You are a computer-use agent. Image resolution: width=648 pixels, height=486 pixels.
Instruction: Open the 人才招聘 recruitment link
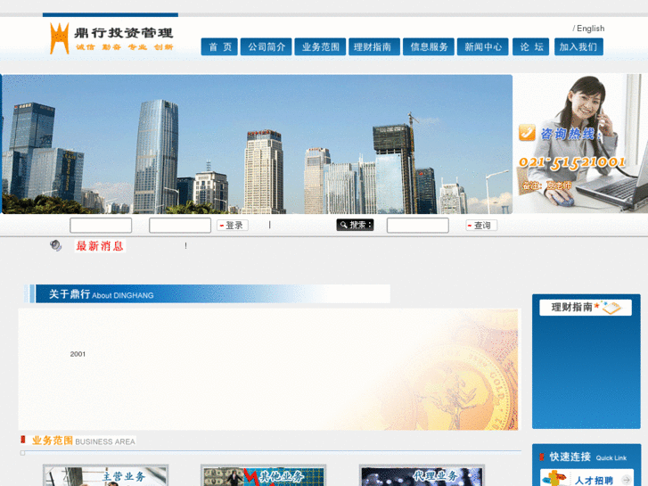click(x=594, y=481)
